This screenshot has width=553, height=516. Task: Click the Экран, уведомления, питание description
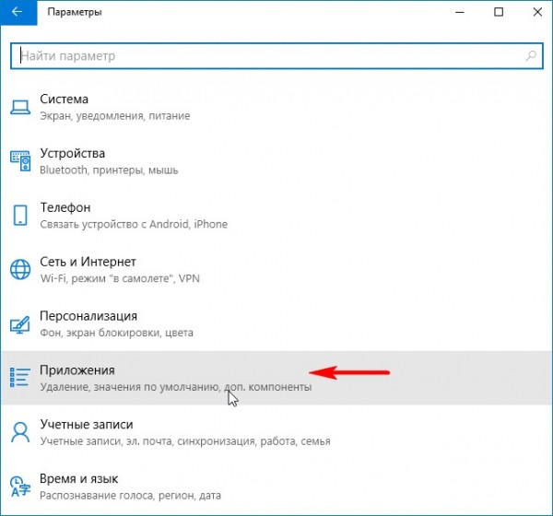coord(115,116)
